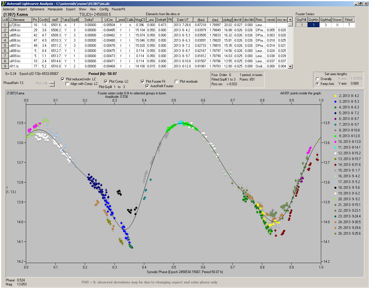The width and height of the screenshot is (370, 288).
Task: Click the magenta legend dot for 2013-8-13.0
Action: tap(335, 142)
